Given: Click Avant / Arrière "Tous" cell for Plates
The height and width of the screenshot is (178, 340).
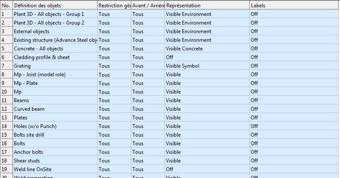Looking at the screenshot, I should coord(138,118).
